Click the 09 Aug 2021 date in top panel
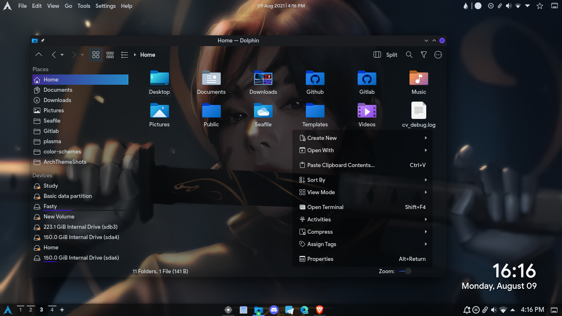 point(270,6)
